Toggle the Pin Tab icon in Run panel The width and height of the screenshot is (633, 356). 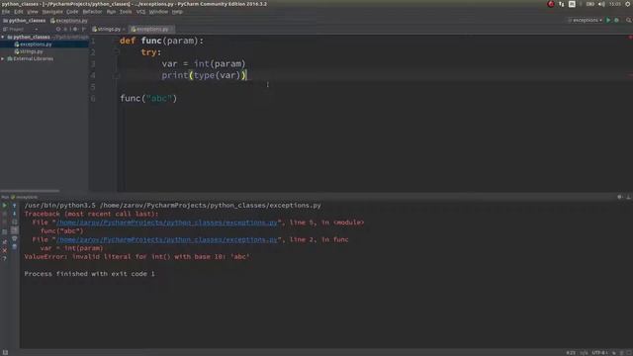point(4,241)
